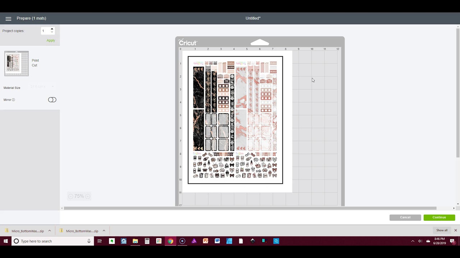
Task: Zoom out the mat preview with minus
Action: [x=70, y=196]
